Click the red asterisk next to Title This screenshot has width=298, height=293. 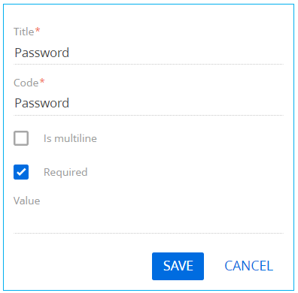(x=38, y=30)
